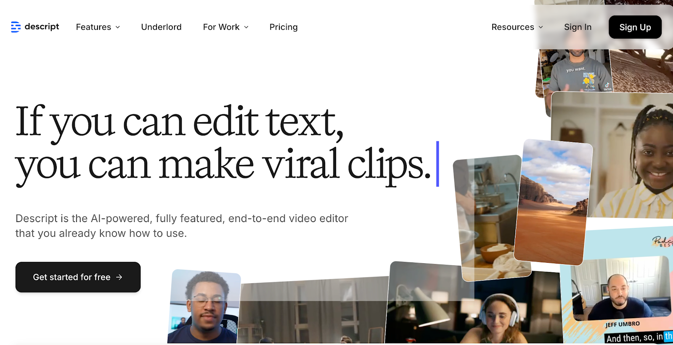
Task: Click the 'JEFF UMBRO' name label
Action: (623, 324)
